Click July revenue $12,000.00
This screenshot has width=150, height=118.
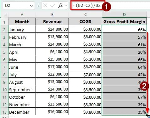pyautogui.click(x=52, y=74)
